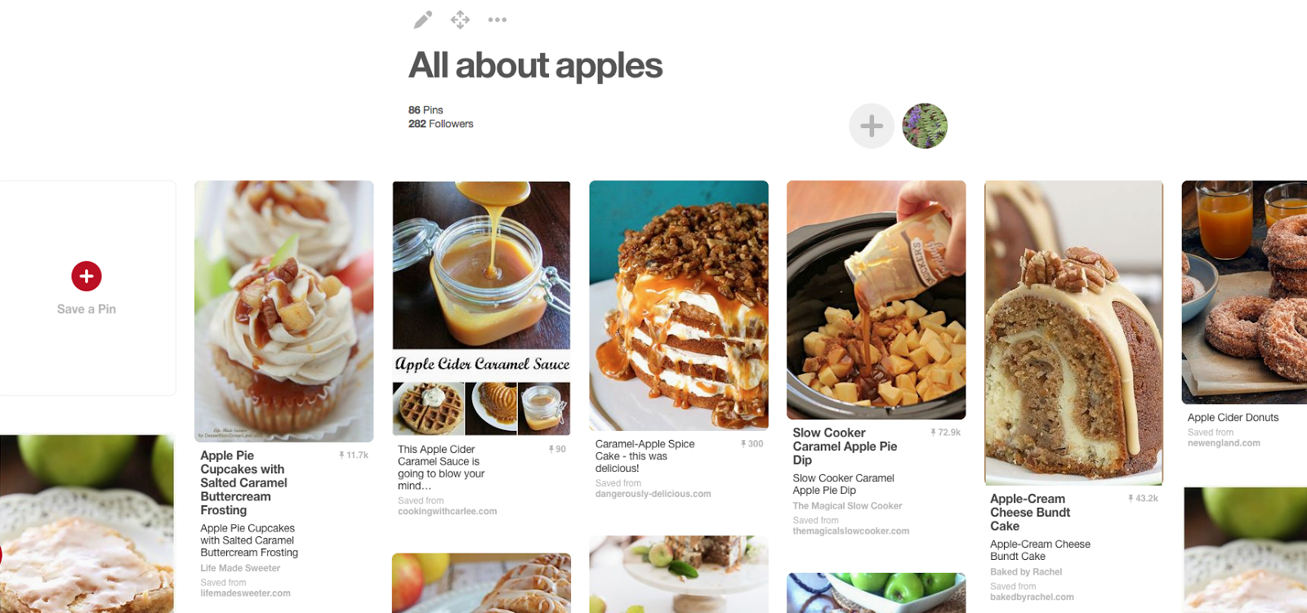This screenshot has height=613, width=1307.
Task: Visit the lifemadesweeter.com source link
Action: 245,593
